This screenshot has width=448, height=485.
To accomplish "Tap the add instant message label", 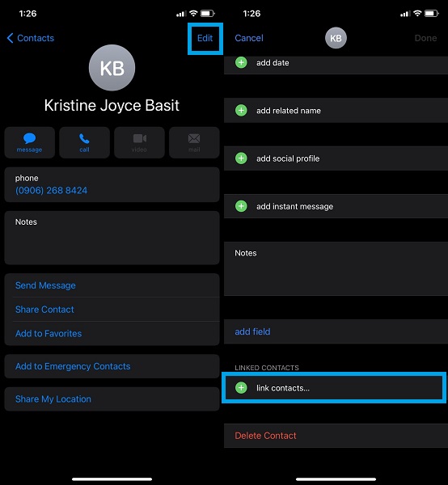I will [294, 206].
